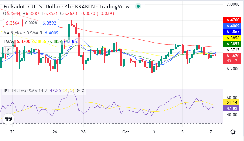Screen dimensions: 244x141
Task: Select the KRAKEN exchange label
Action: (x=85, y=6)
